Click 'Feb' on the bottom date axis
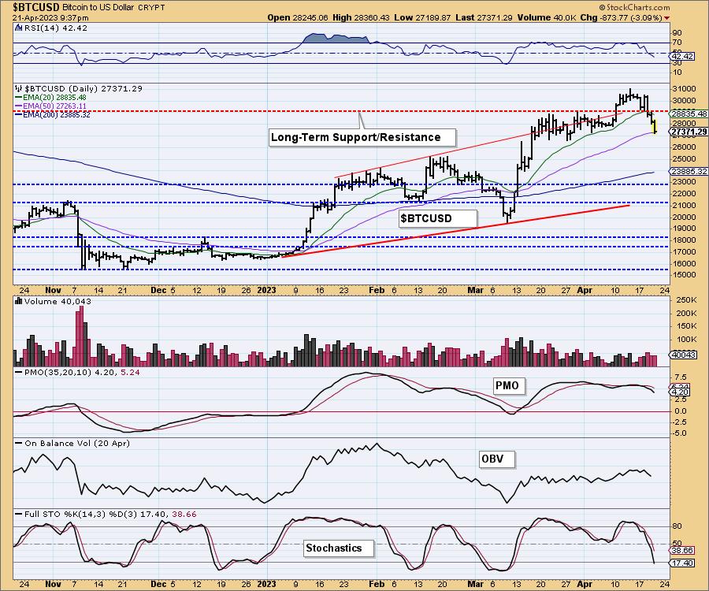709x591 pixels. pyautogui.click(x=377, y=584)
